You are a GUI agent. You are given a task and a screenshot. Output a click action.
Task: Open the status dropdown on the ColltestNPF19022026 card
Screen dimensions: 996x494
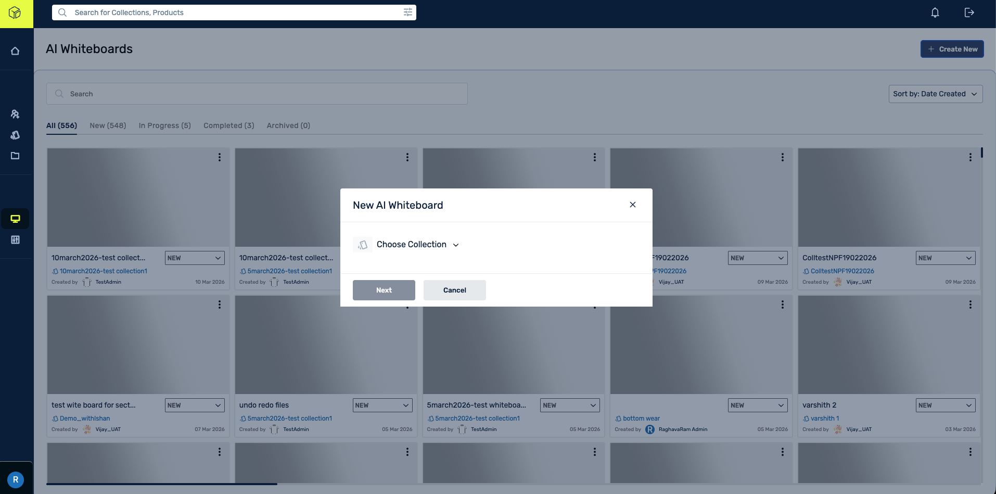tap(945, 258)
